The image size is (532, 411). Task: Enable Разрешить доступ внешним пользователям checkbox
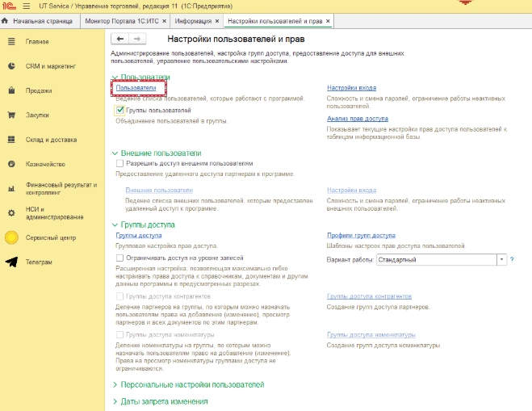pyautogui.click(x=120, y=163)
